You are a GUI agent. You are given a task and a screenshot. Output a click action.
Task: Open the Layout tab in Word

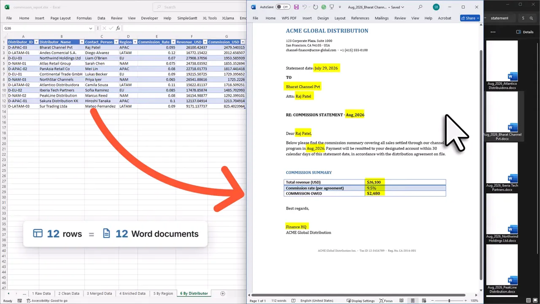[x=340, y=18]
